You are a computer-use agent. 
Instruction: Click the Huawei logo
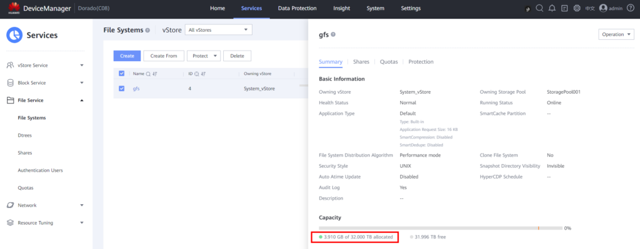pyautogui.click(x=14, y=7)
